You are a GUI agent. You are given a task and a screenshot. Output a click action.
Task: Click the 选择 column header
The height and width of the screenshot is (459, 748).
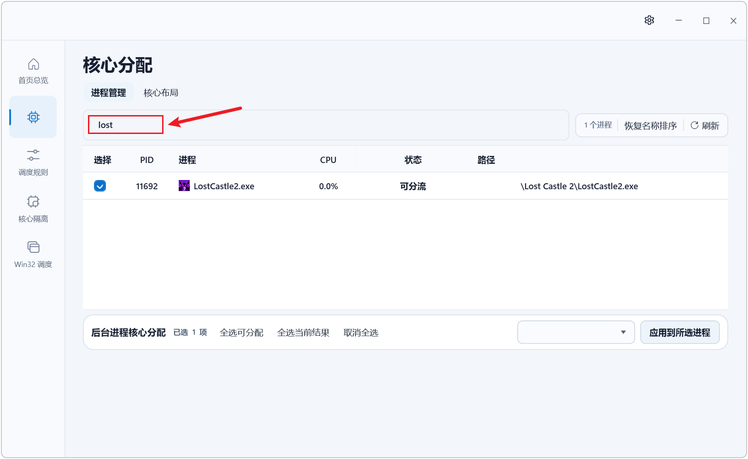click(102, 160)
